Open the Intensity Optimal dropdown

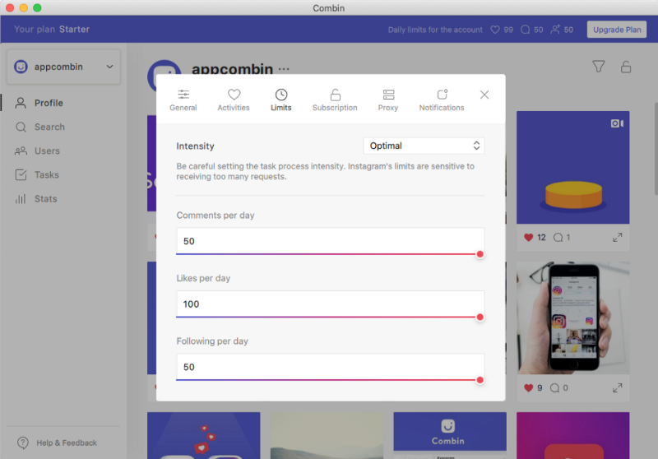coord(424,146)
